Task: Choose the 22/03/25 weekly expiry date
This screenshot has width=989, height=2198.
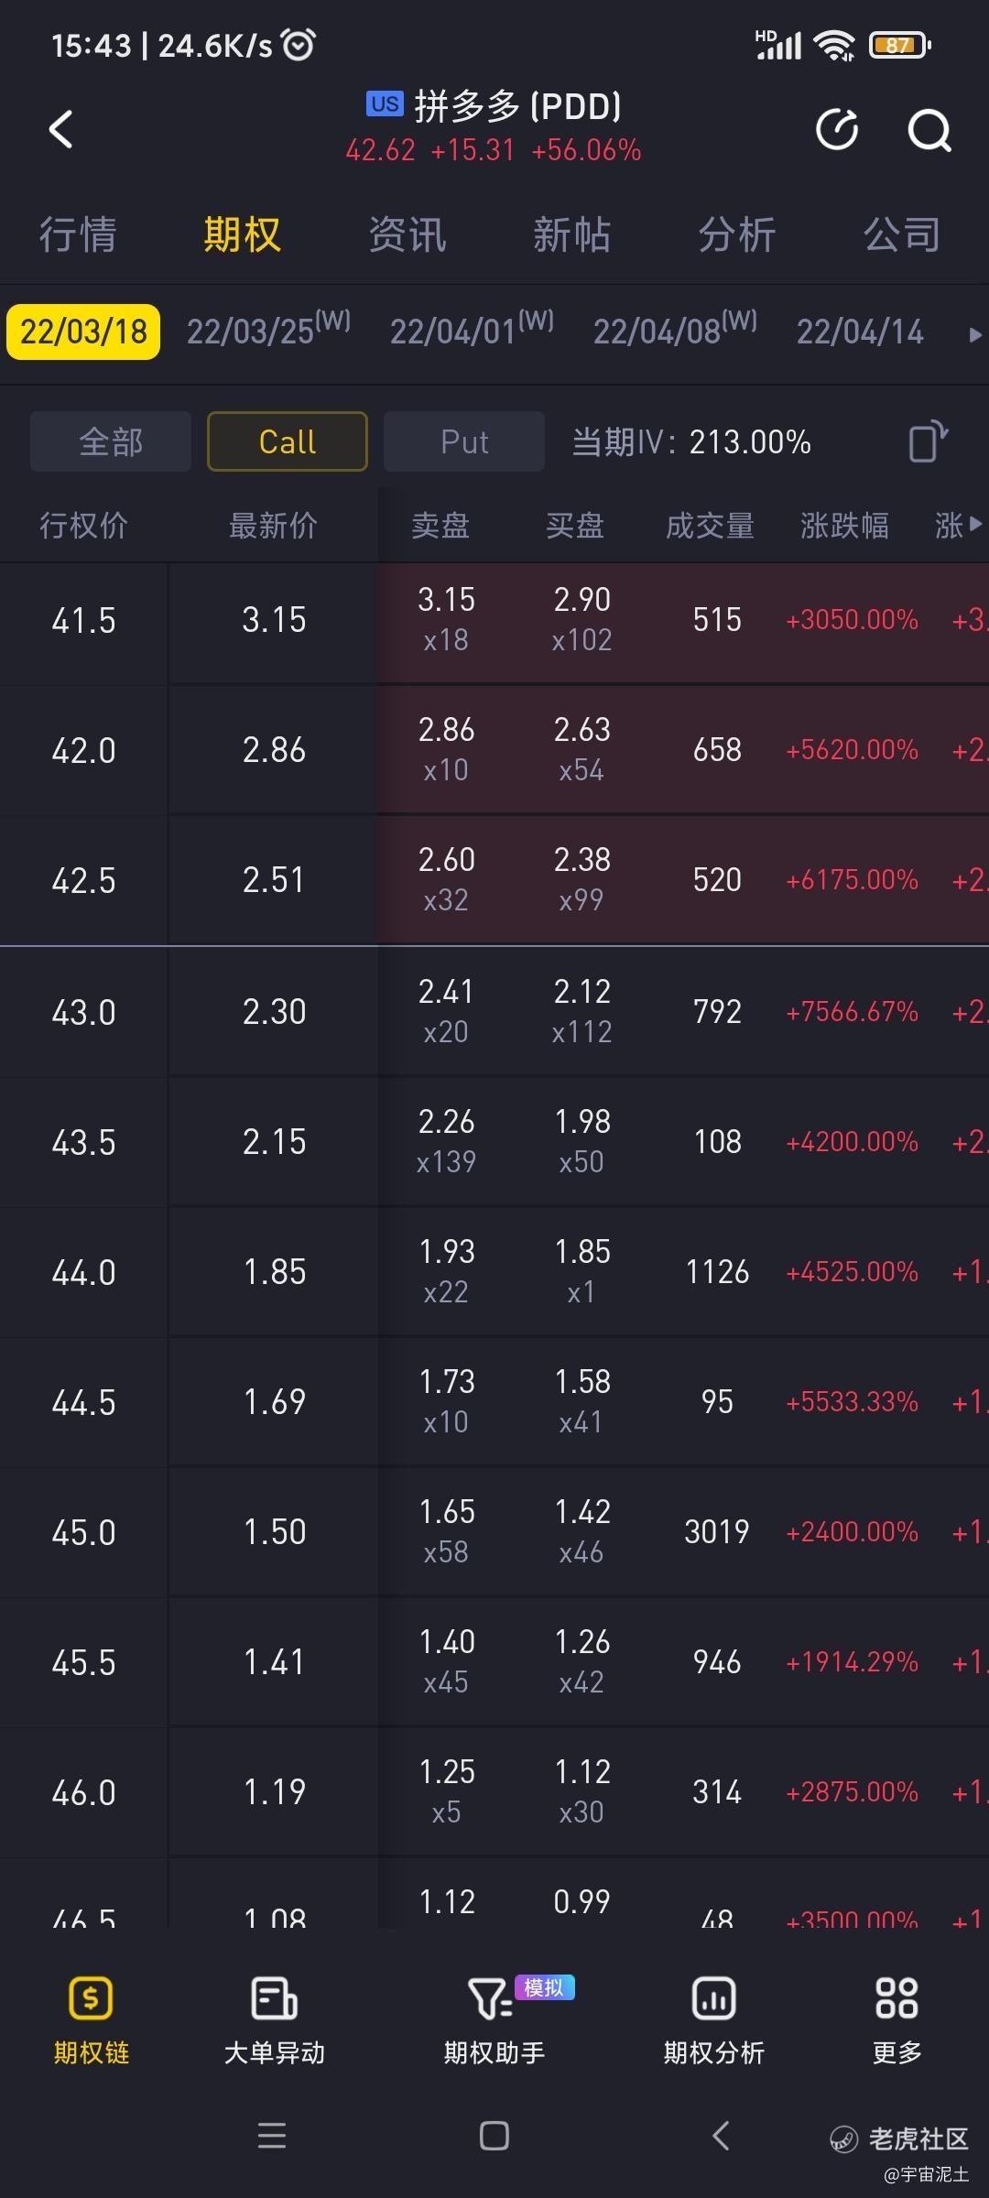Action: point(268,331)
